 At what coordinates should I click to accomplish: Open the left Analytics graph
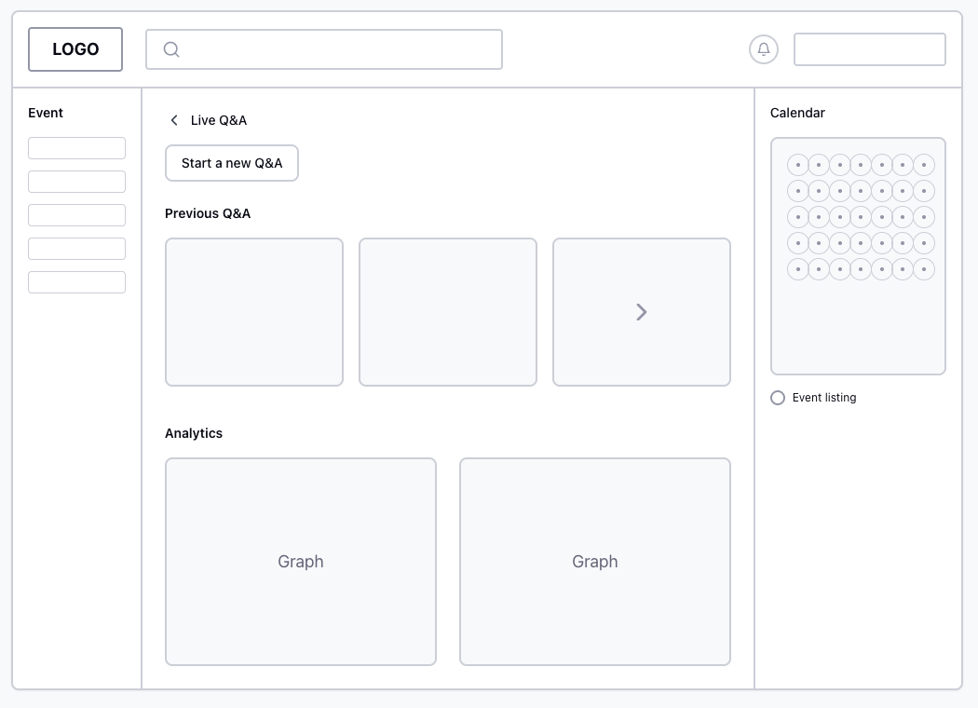pyautogui.click(x=301, y=562)
